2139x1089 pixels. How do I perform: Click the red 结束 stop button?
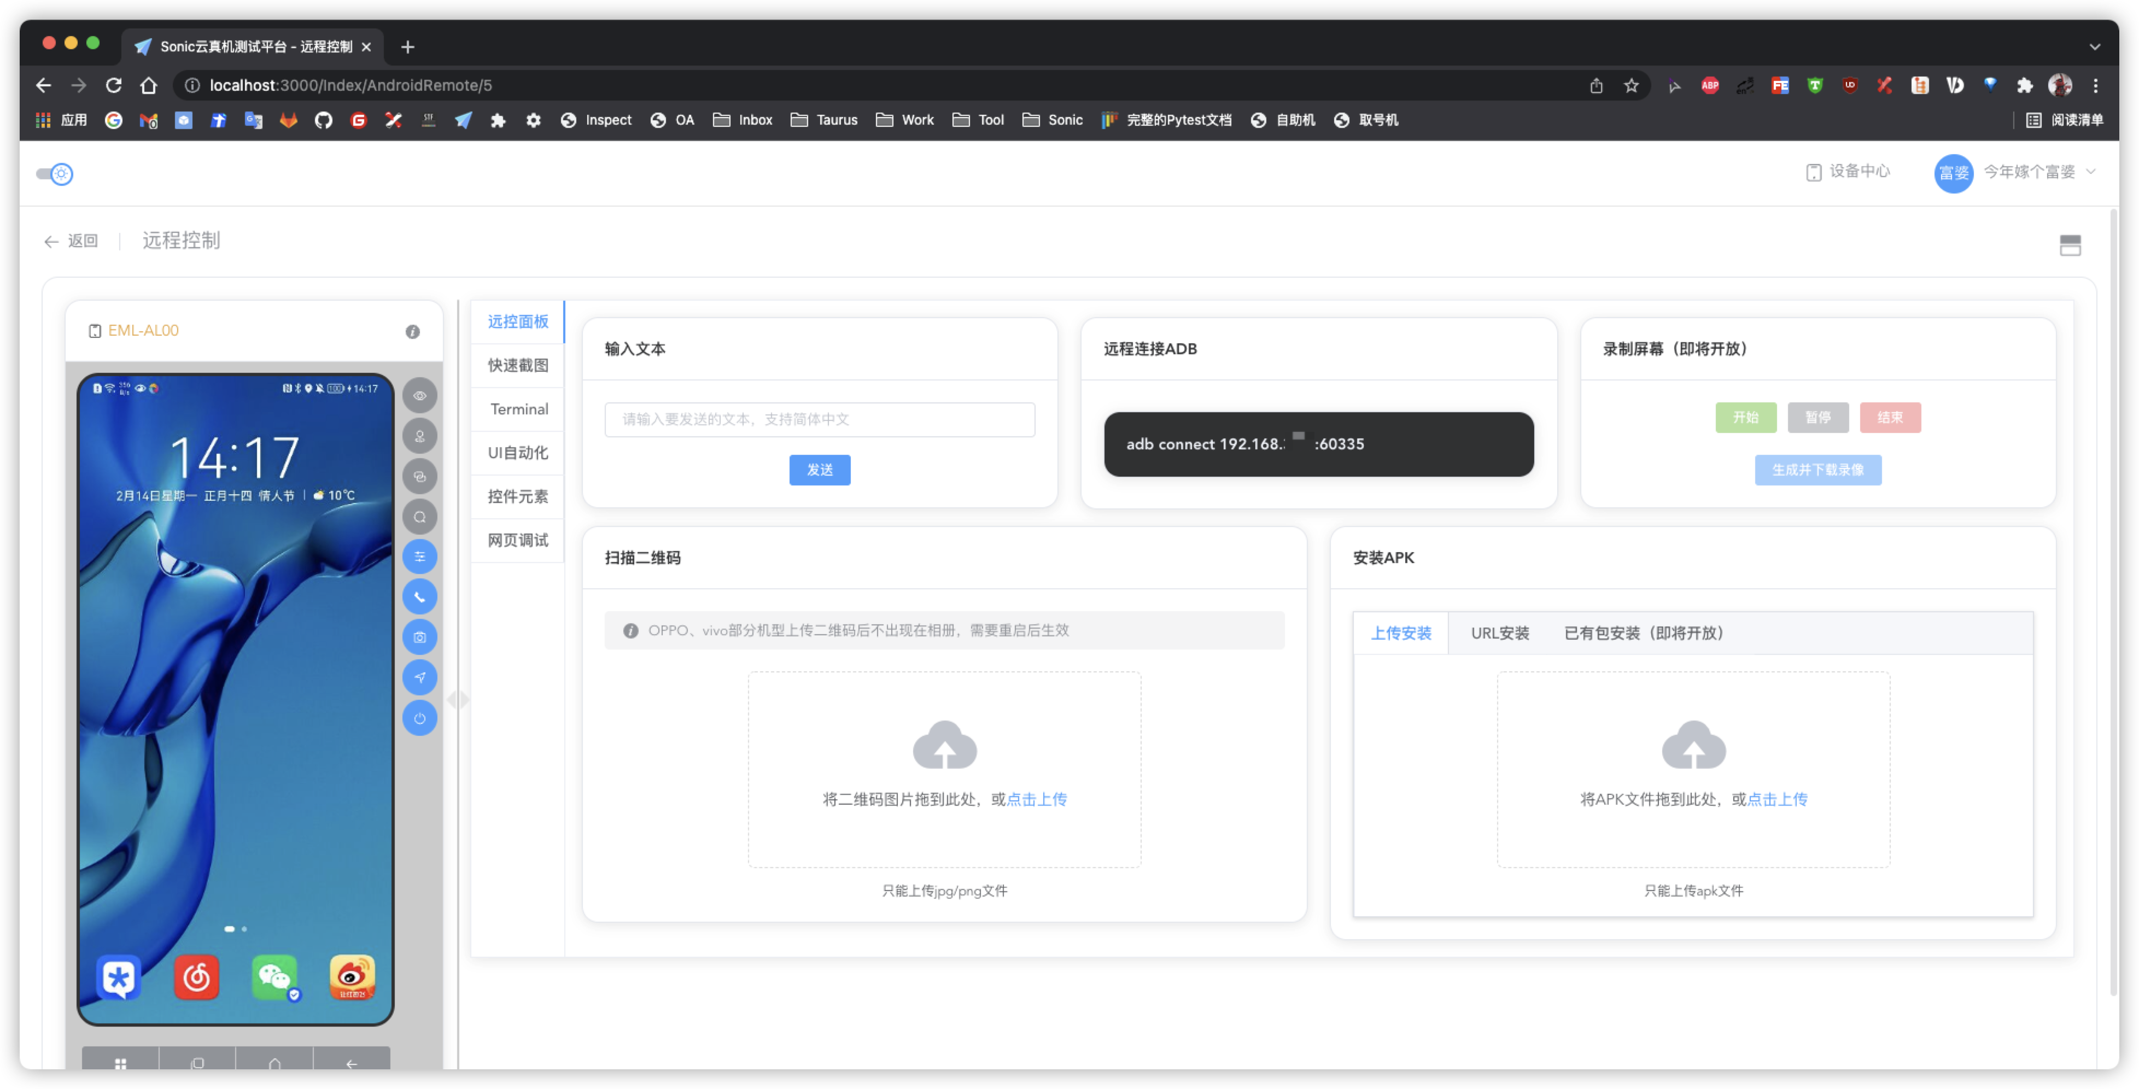(1890, 418)
